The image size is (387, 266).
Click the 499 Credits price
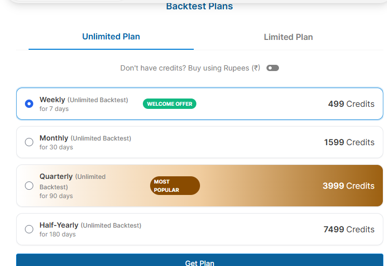[x=351, y=104]
